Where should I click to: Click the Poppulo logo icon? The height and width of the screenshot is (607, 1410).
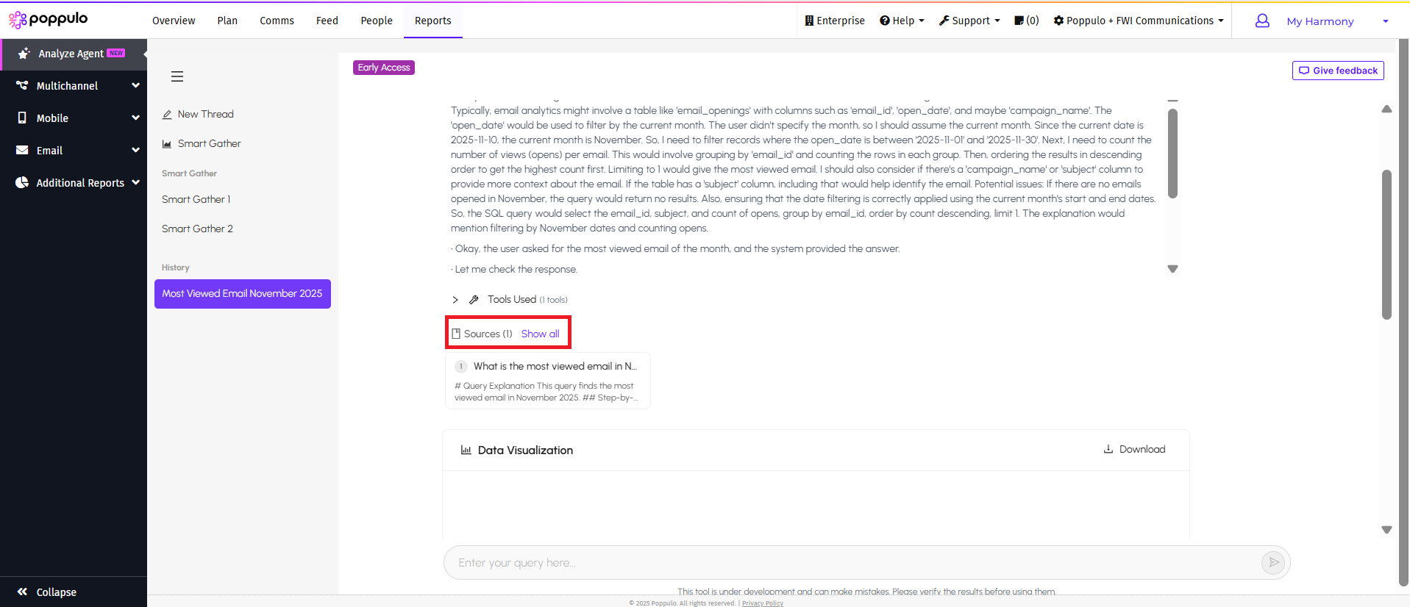coord(18,20)
